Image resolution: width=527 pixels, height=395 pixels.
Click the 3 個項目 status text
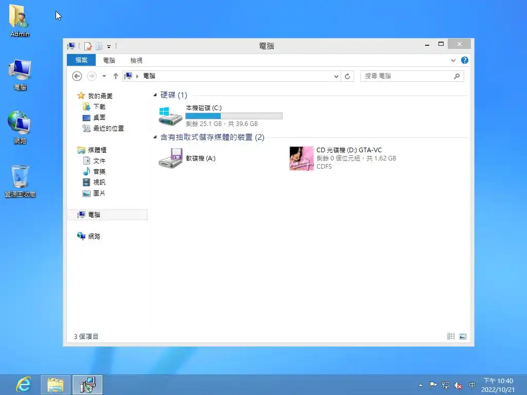[x=86, y=336]
